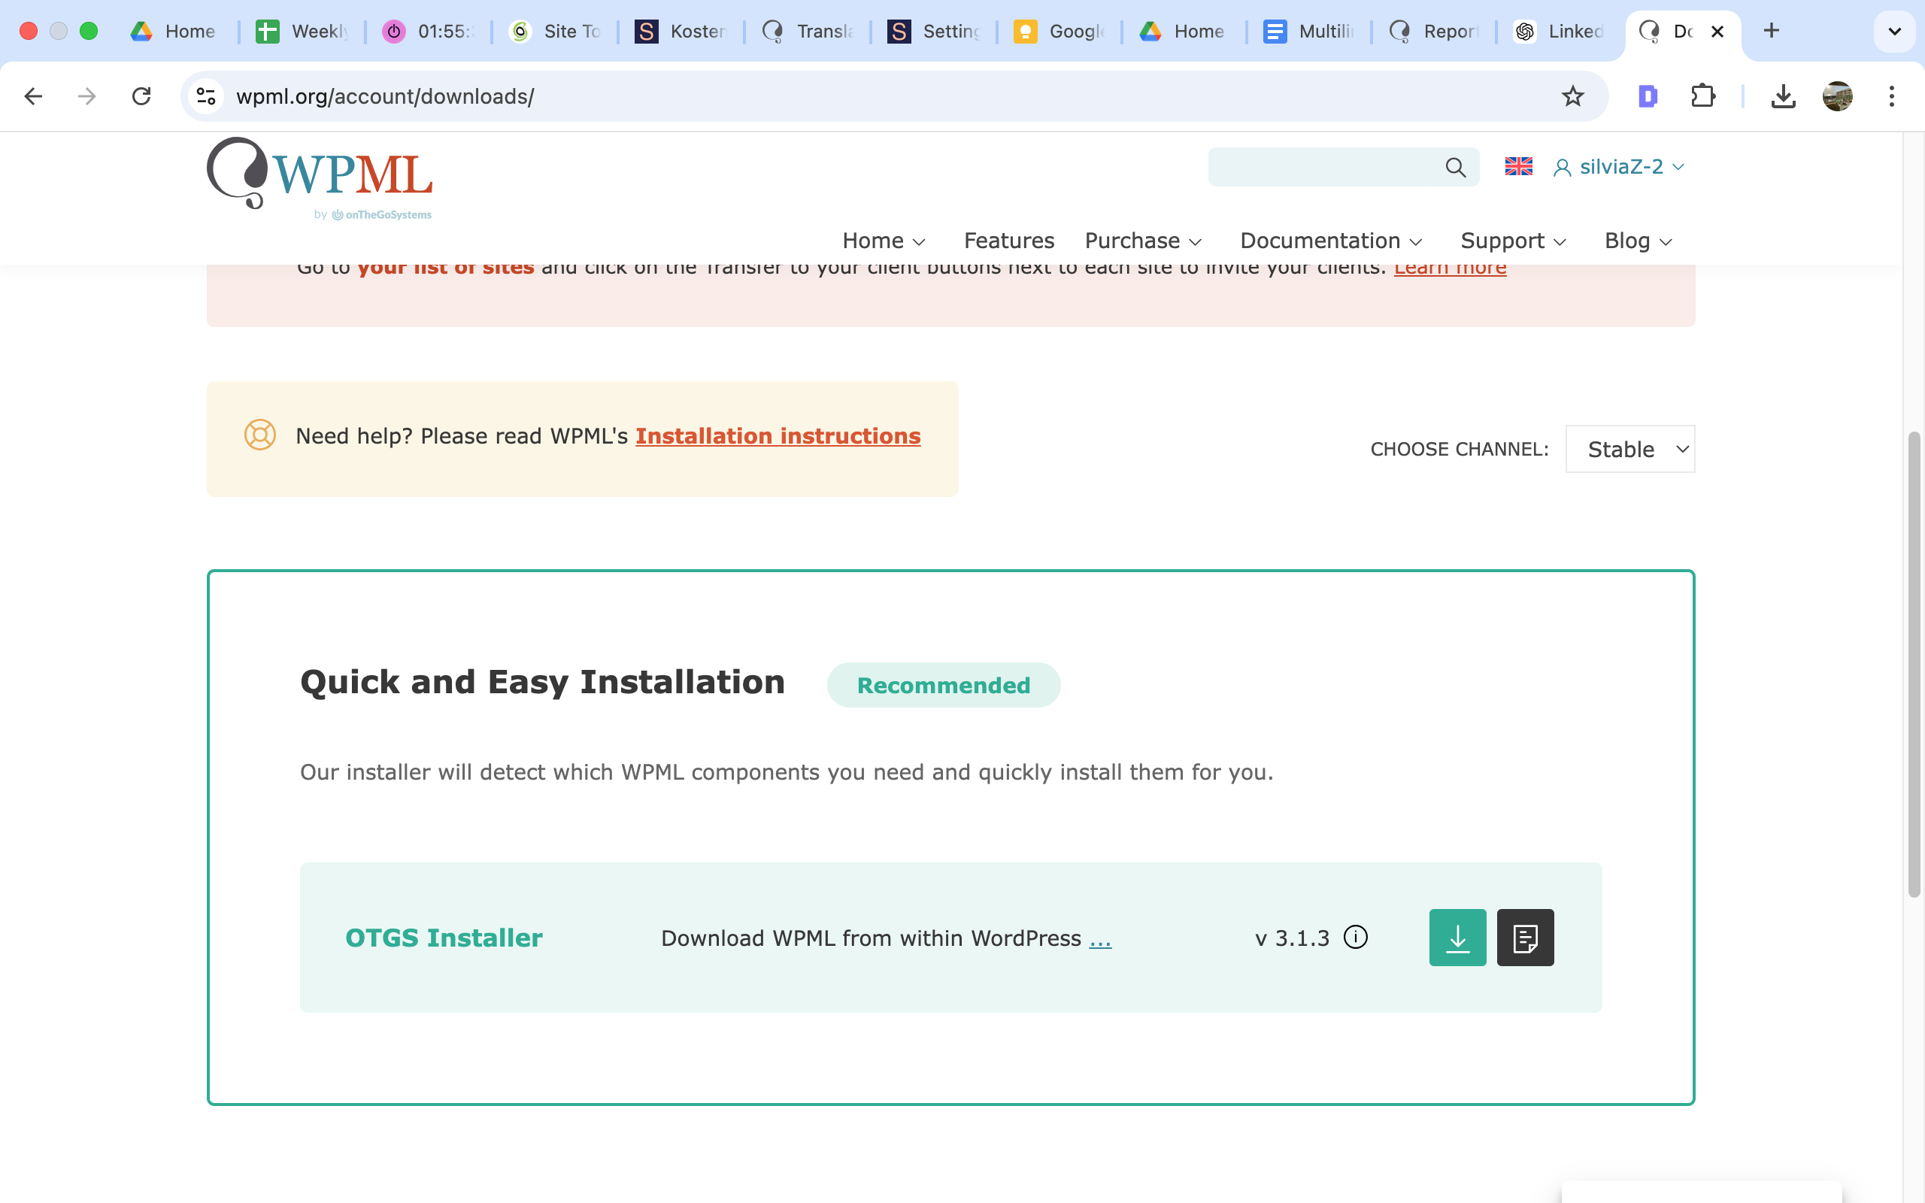This screenshot has width=1925, height=1203.
Task: Expand the Purchase navigation menu
Action: [1143, 241]
